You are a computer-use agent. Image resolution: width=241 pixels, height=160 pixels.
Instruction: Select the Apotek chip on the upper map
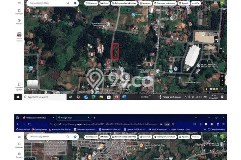(184, 3)
